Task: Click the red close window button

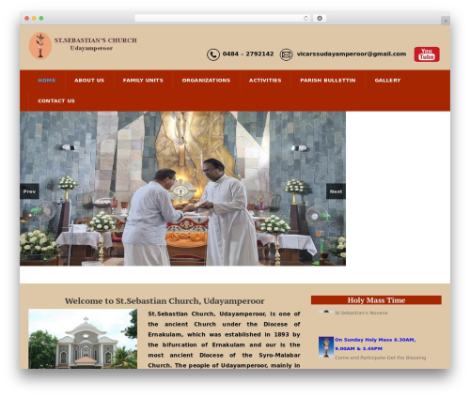Action: pos(27,19)
